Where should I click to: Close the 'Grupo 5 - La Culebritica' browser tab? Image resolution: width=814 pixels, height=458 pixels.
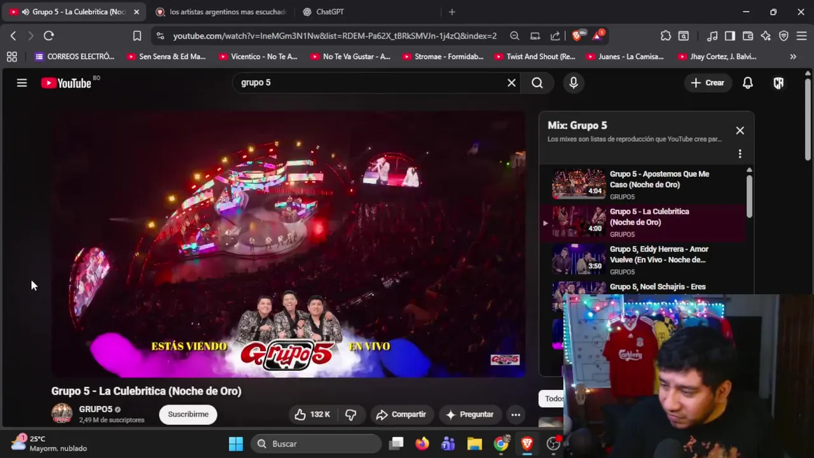(x=136, y=12)
